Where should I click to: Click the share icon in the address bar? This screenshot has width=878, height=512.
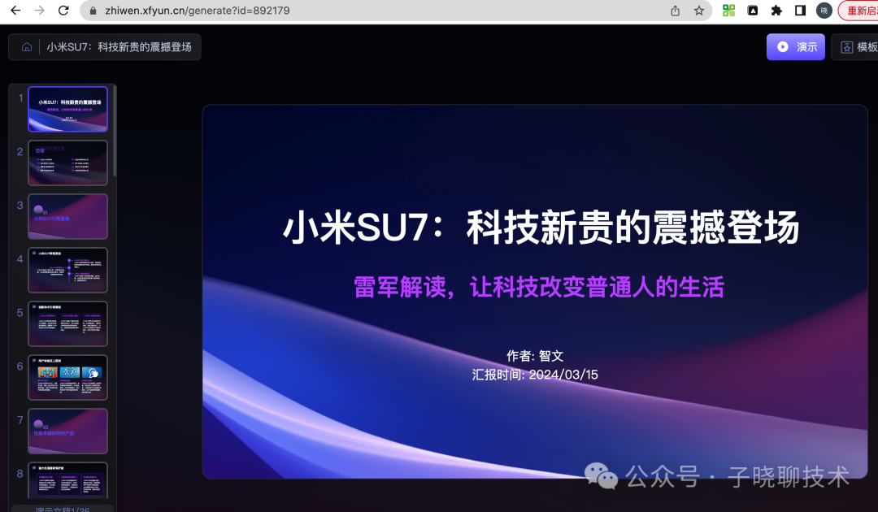click(676, 11)
